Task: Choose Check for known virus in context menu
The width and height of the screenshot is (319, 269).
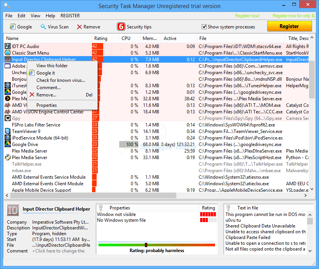Action: [x=62, y=80]
